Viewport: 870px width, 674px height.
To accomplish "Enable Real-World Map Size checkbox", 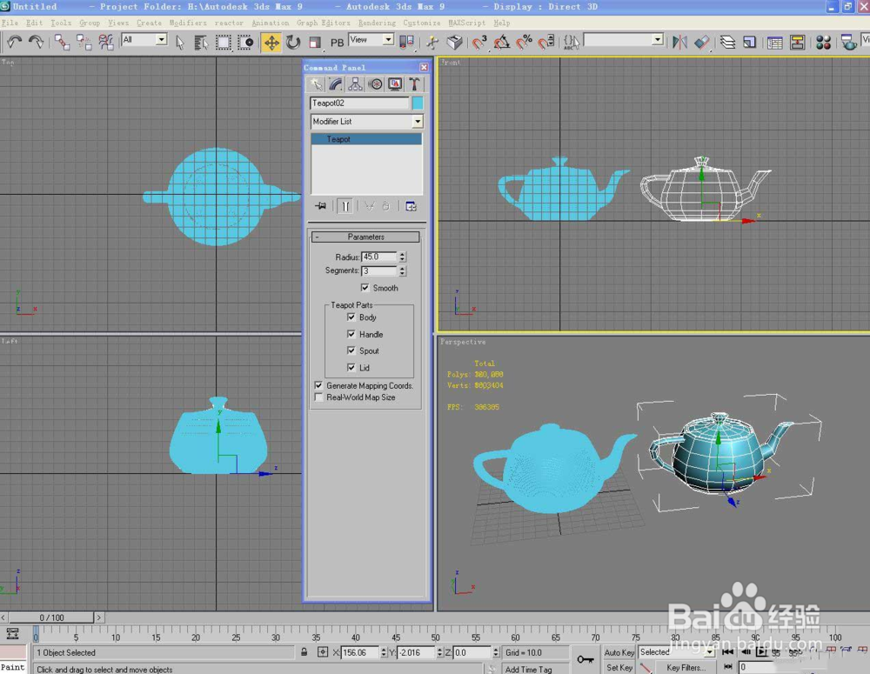I will [318, 397].
